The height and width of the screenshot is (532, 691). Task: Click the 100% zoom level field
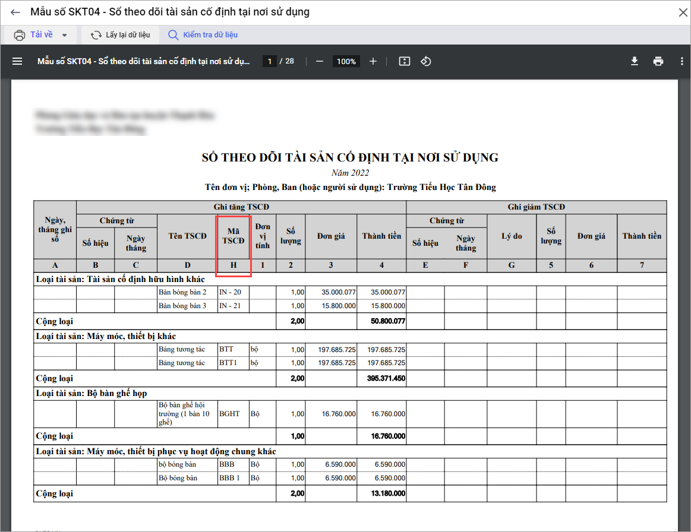pos(346,61)
